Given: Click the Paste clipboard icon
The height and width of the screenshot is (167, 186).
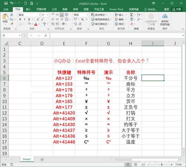Looking at the screenshot, I should [5, 17].
